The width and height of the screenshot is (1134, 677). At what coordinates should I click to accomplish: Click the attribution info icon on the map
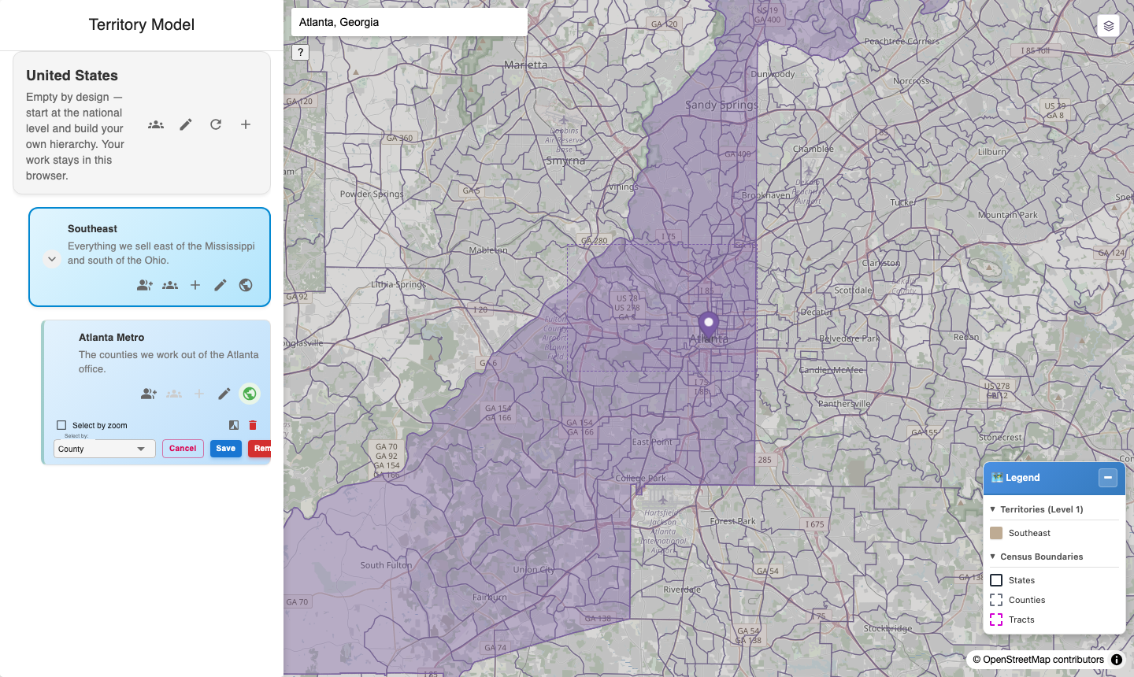(x=1117, y=660)
